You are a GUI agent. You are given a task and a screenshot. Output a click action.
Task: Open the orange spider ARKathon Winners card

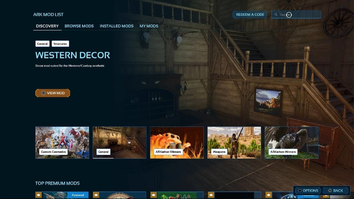tap(177, 143)
